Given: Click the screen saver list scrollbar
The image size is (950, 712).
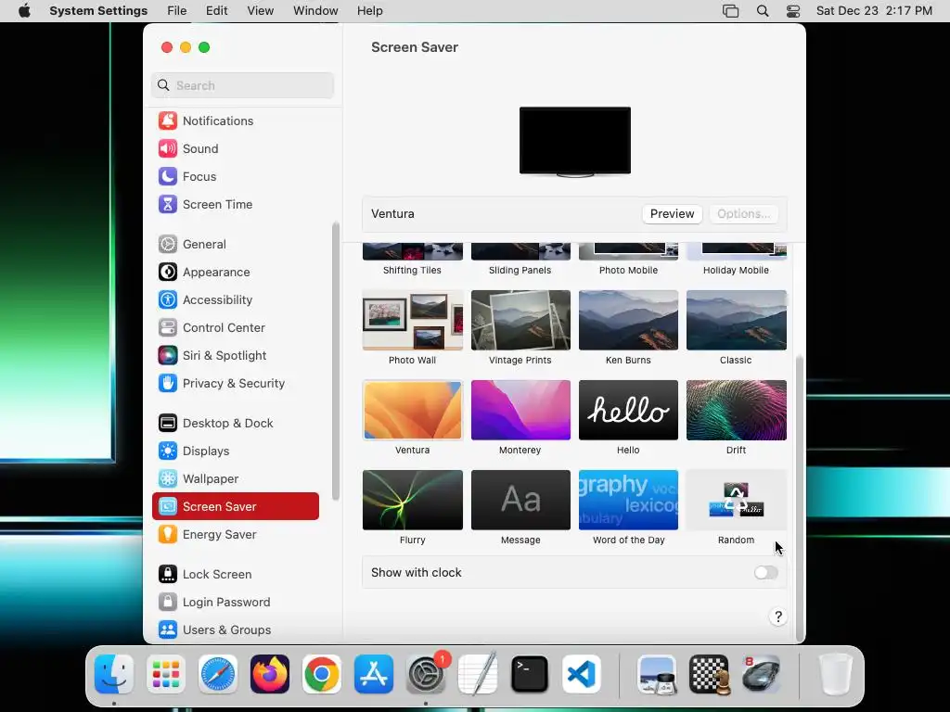Looking at the screenshot, I should click(x=799, y=497).
